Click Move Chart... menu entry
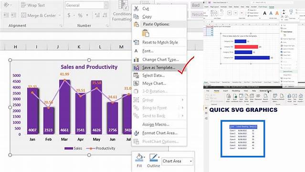 (x=159, y=83)
